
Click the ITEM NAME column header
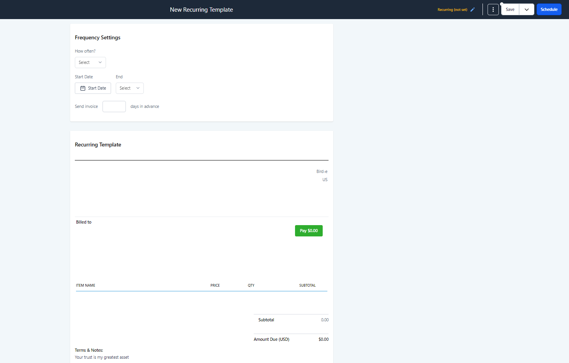86,285
